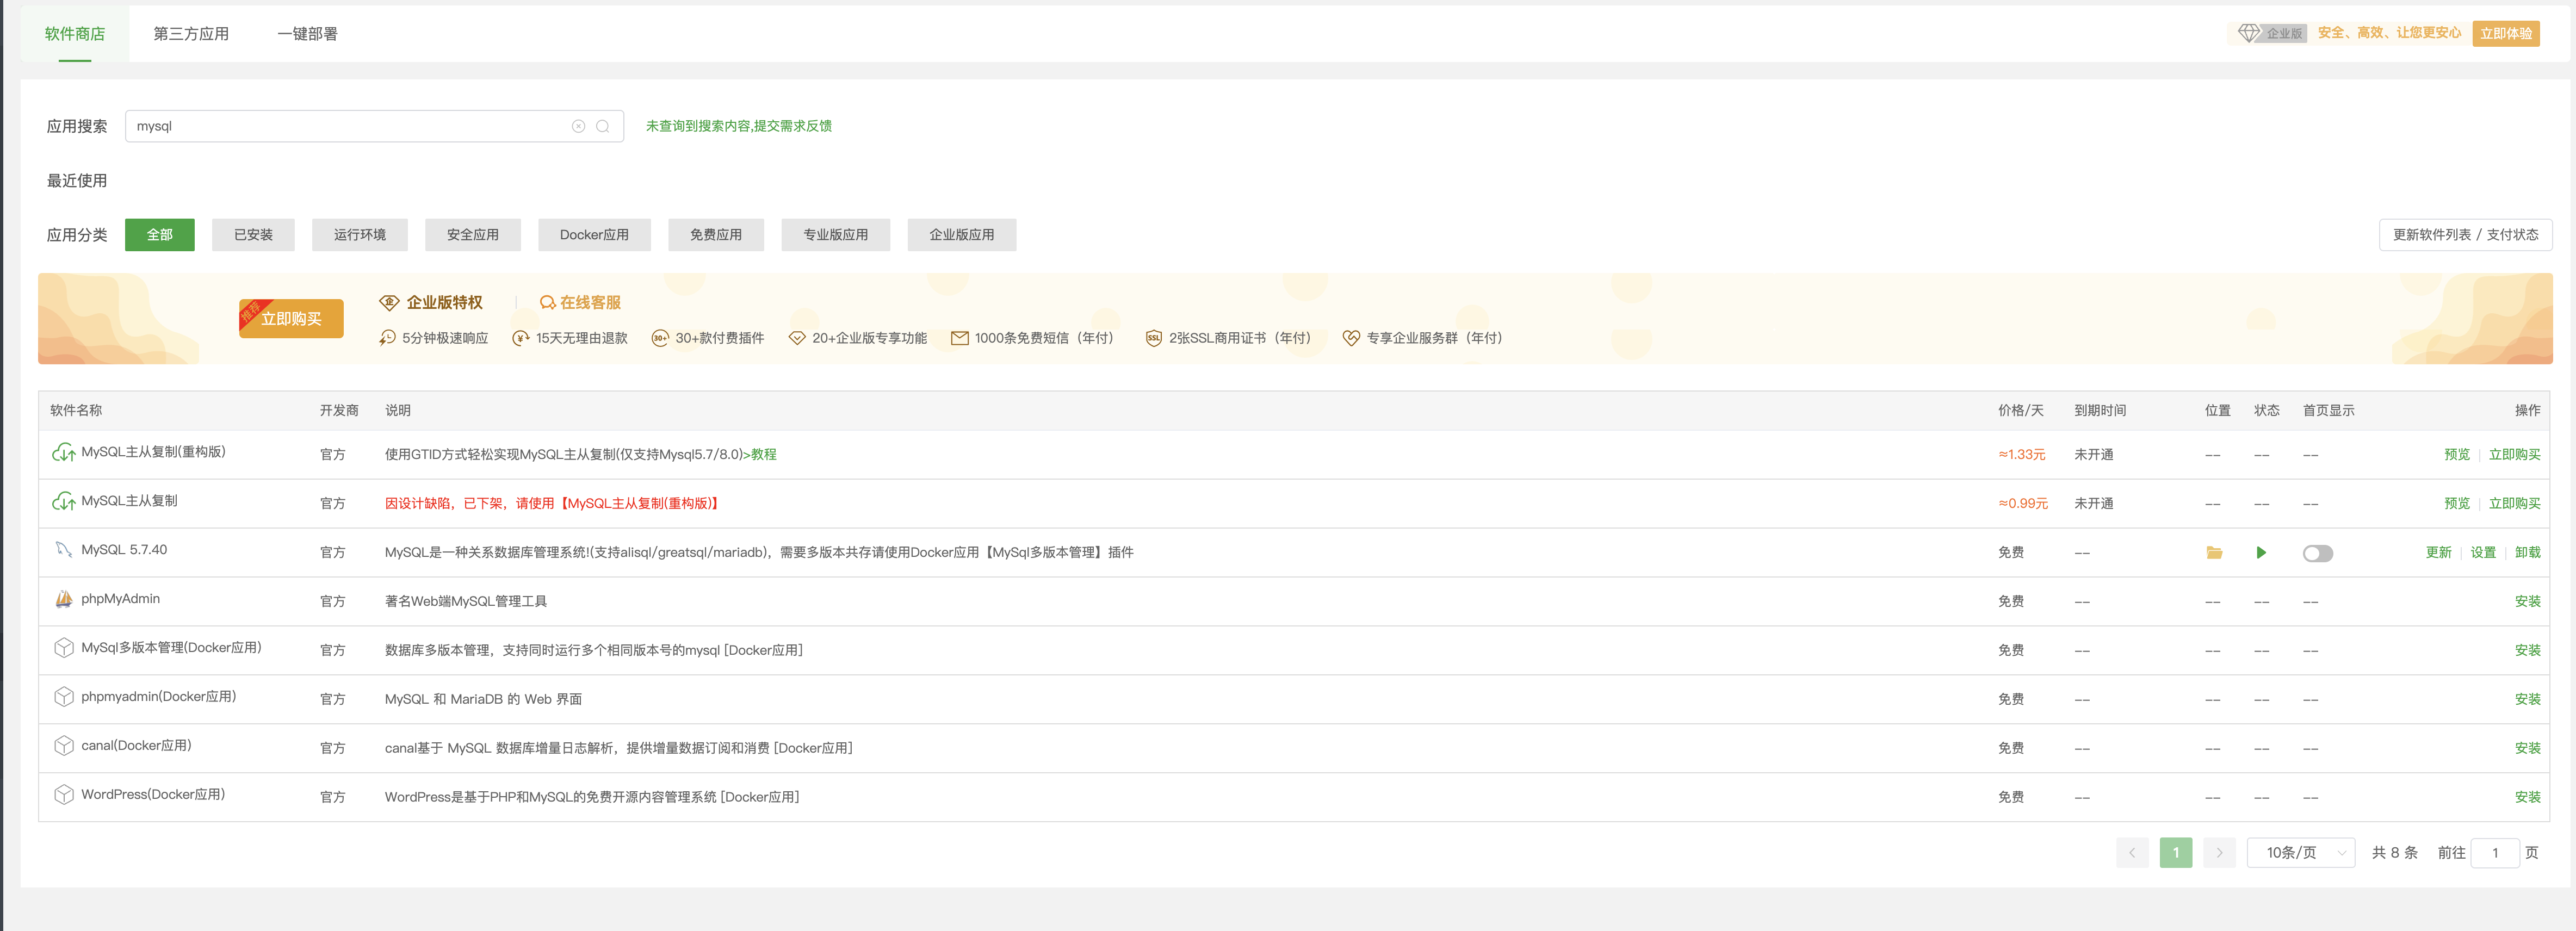
Task: Click the 立即体验 button
Action: (x=2506, y=33)
